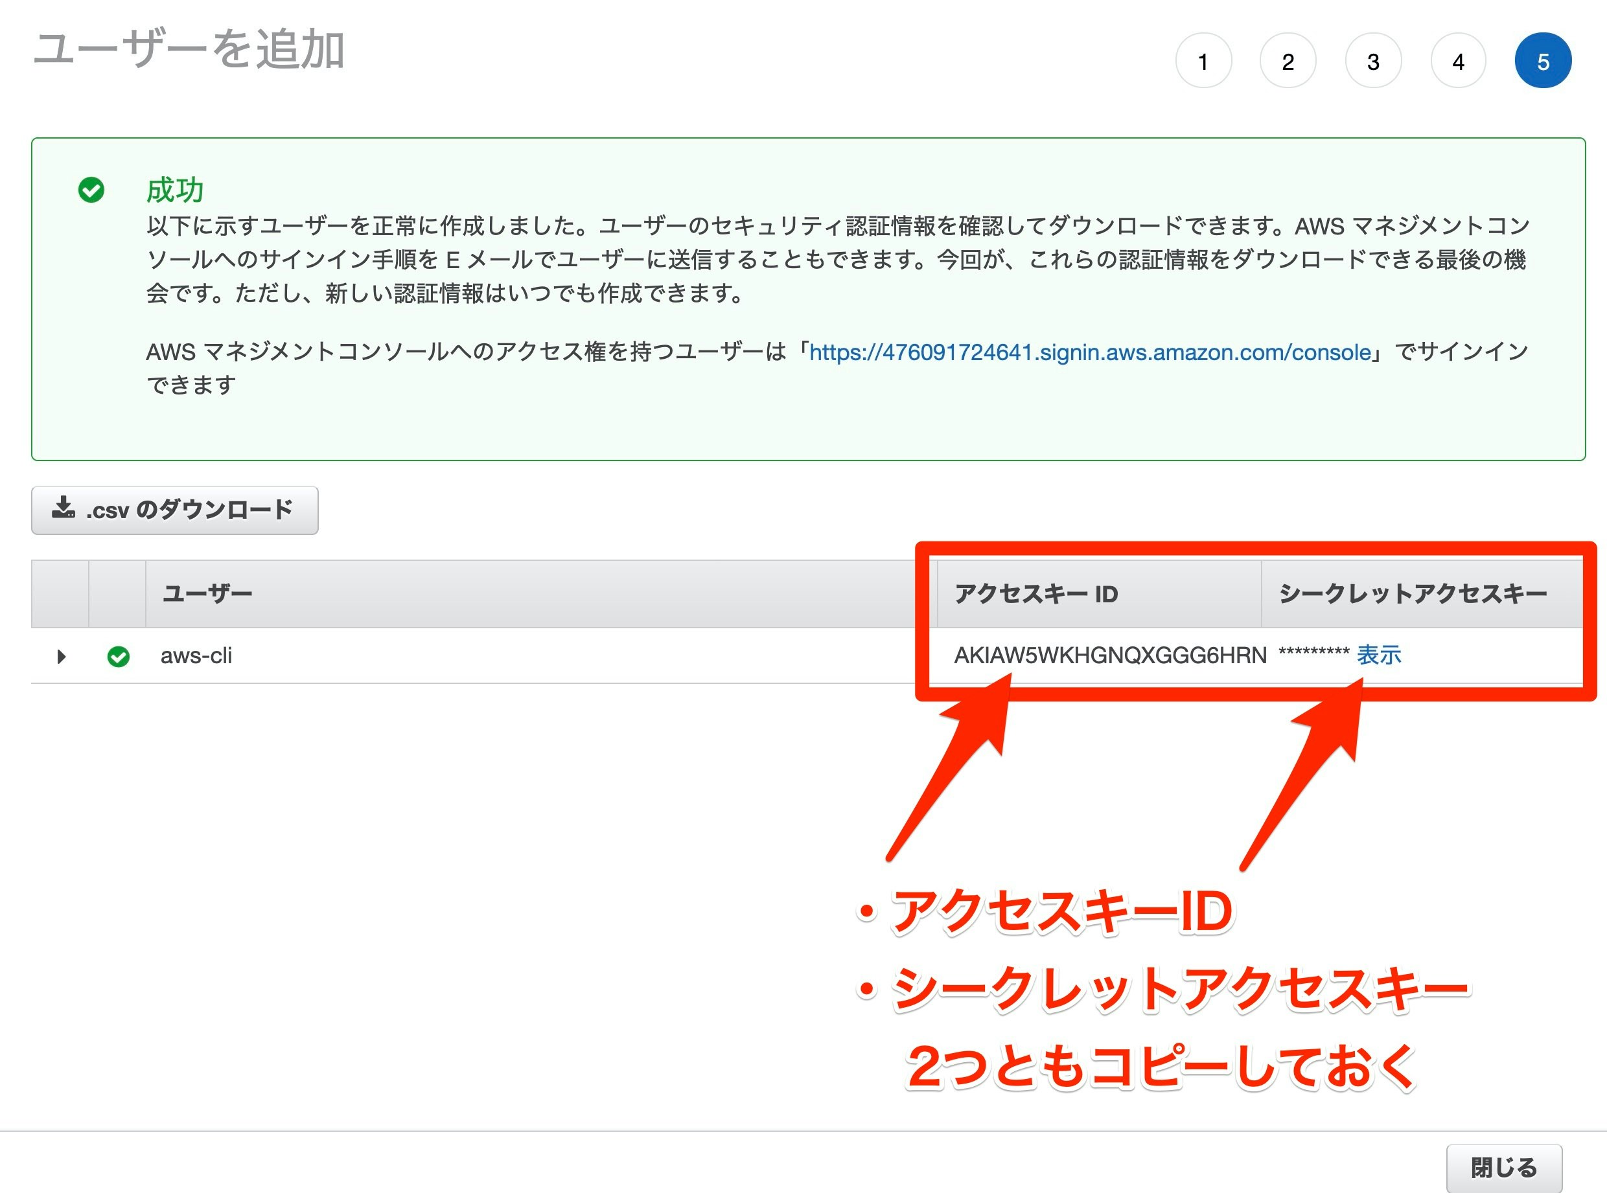Image resolution: width=1607 pixels, height=1193 pixels.
Task: Click the ユーザー column header
Action: pos(207,594)
